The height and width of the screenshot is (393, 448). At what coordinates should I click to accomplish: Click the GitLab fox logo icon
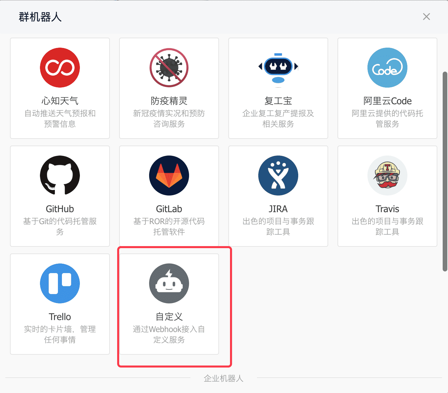[x=169, y=176]
